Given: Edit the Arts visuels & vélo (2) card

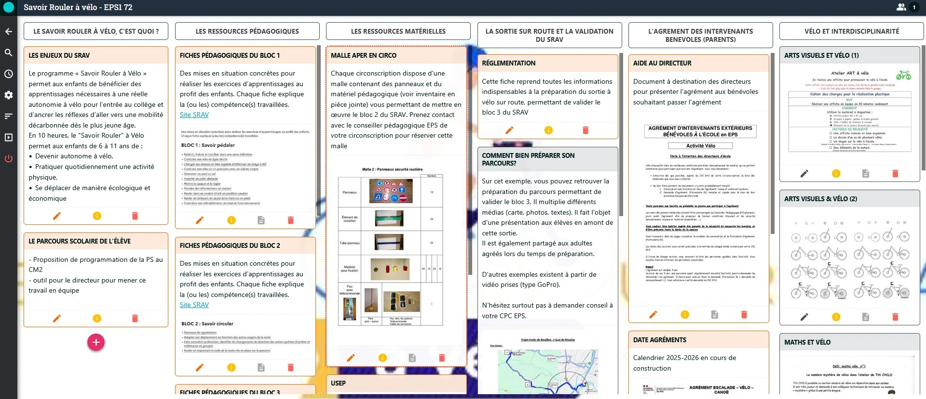Looking at the screenshot, I should coord(804,317).
